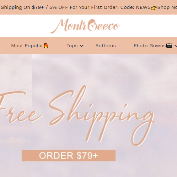Click the word Shipping in hero banner

click(x=102, y=116)
